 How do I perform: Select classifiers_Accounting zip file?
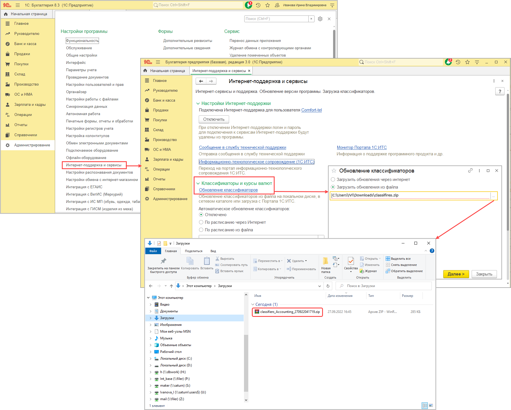click(x=288, y=312)
